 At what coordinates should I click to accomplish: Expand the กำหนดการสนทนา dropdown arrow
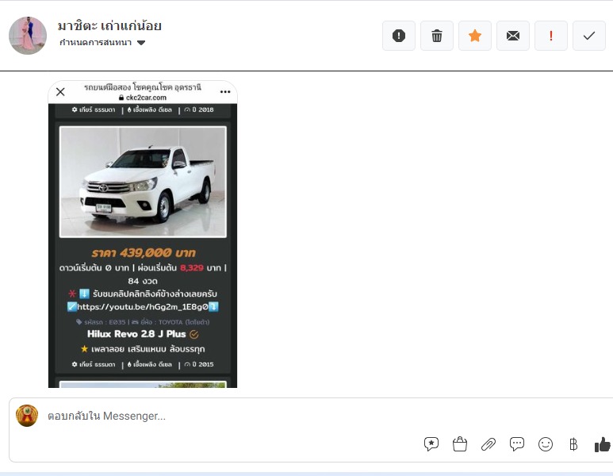tap(141, 43)
